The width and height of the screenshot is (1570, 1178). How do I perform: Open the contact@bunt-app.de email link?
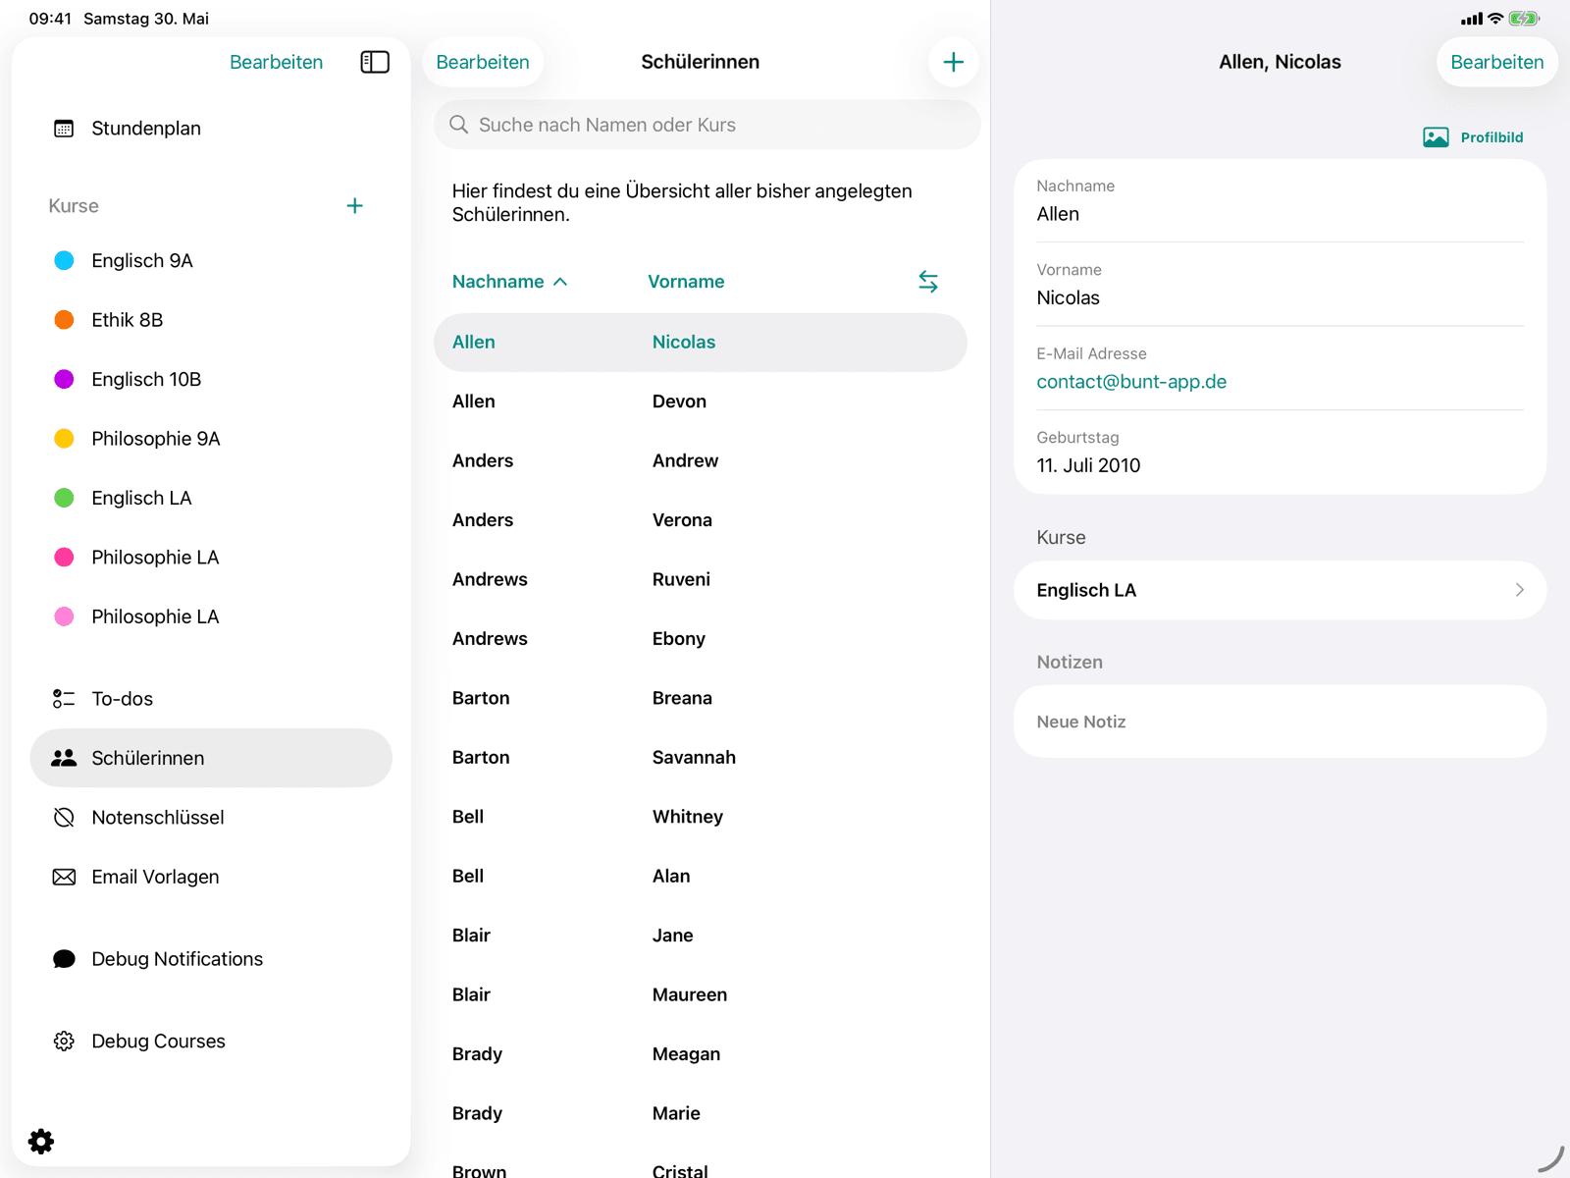coord(1131,382)
